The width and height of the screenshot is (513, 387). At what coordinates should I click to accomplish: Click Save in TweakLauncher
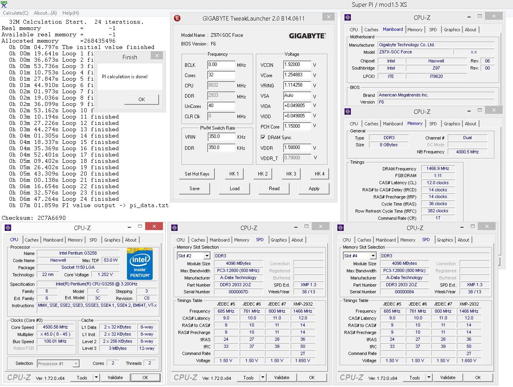[195, 189]
